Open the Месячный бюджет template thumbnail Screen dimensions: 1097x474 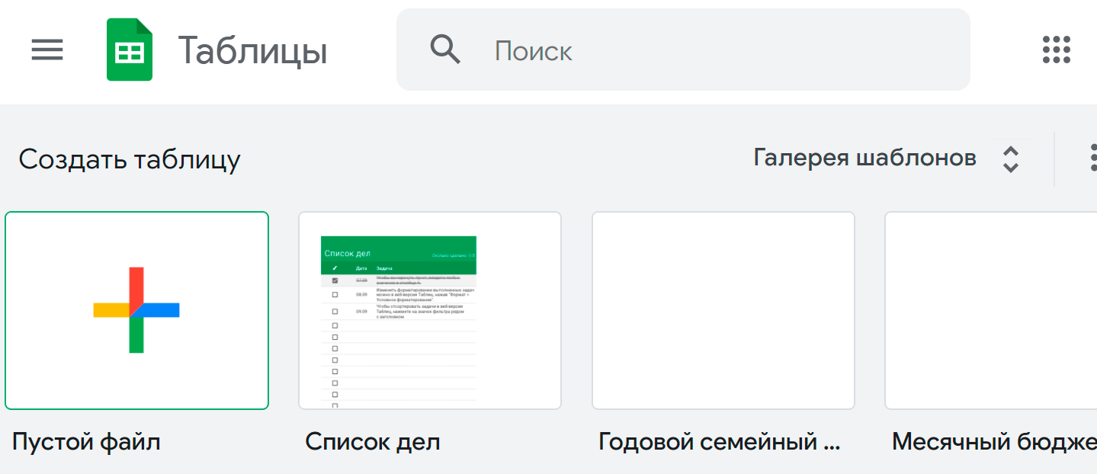pos(990,310)
